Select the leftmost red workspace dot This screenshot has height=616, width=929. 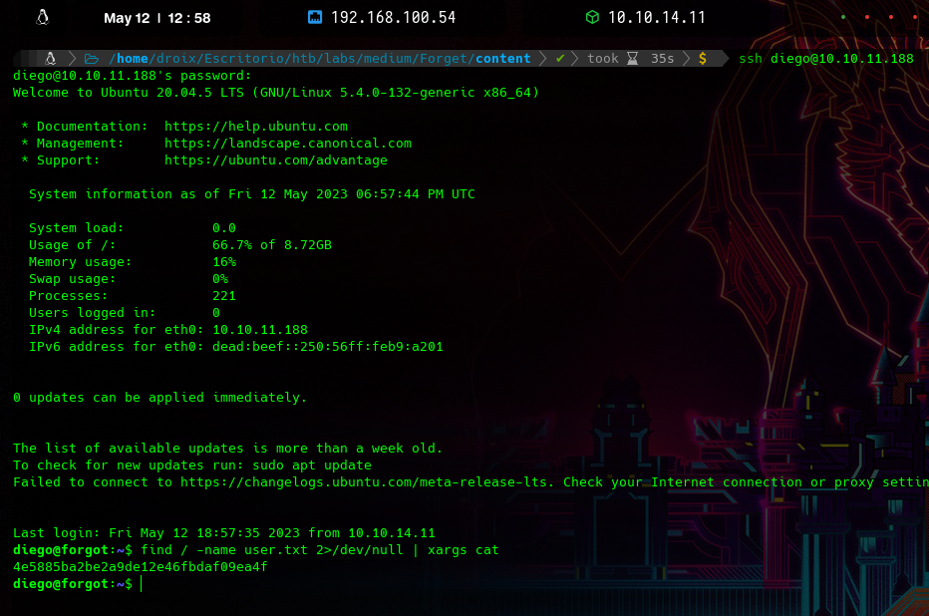[x=866, y=17]
